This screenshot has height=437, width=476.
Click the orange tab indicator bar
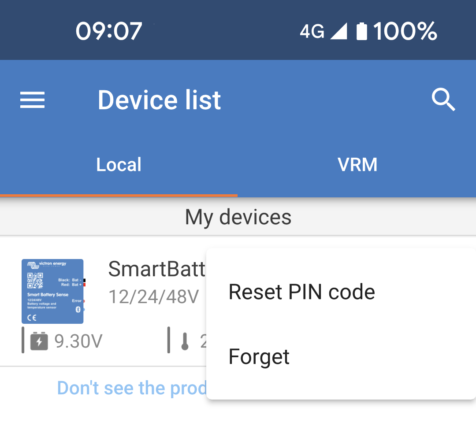click(x=119, y=195)
